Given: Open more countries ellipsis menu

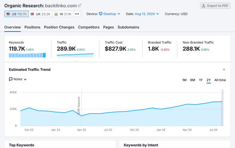Looking at the screenshot, I should 77,14.
